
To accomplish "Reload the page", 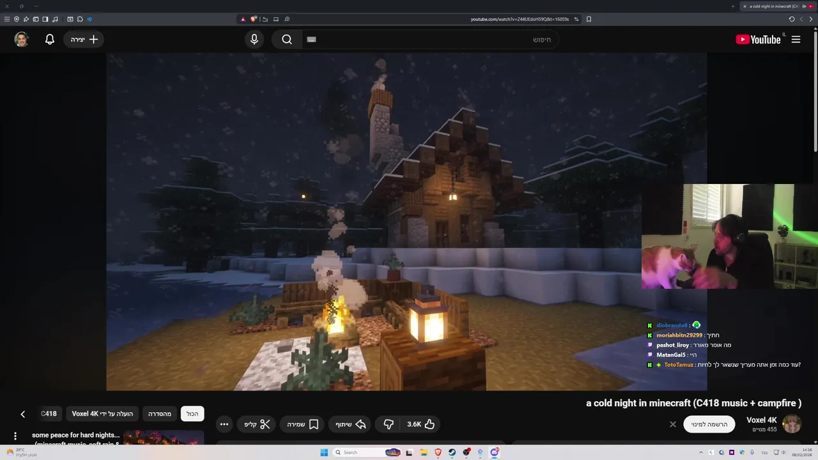I will 792,19.
